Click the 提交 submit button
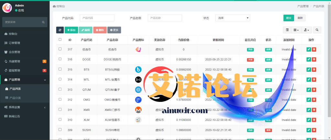The height and width of the screenshot is (140, 331). [289, 18]
